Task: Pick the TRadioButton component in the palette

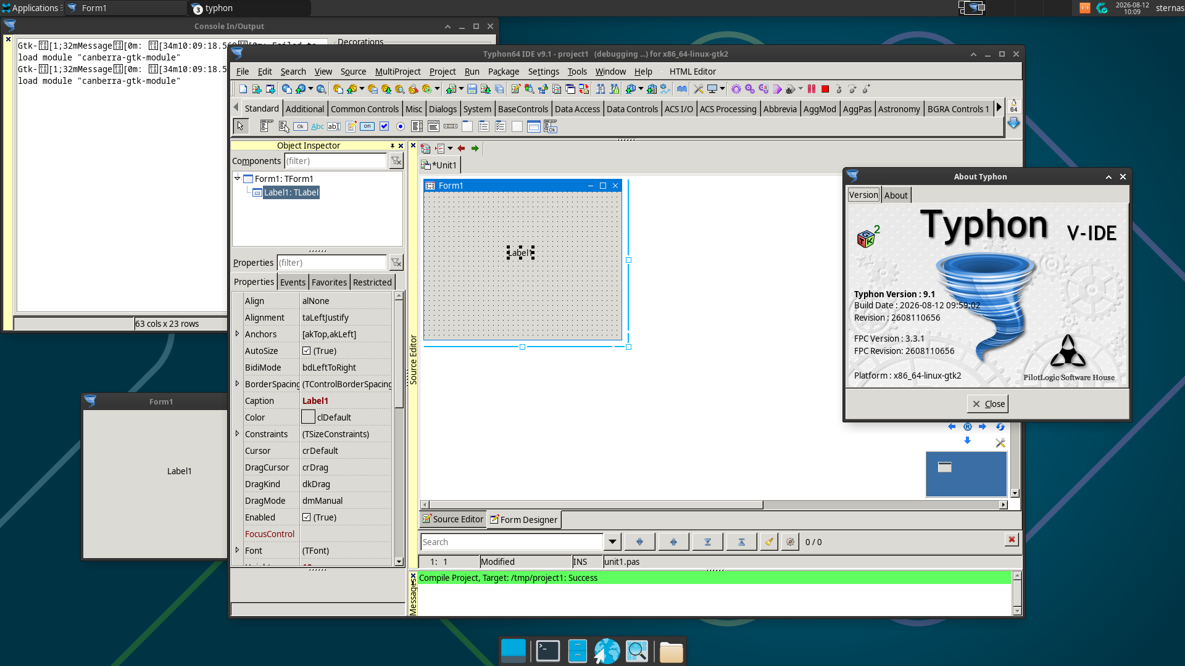Action: coord(401,126)
